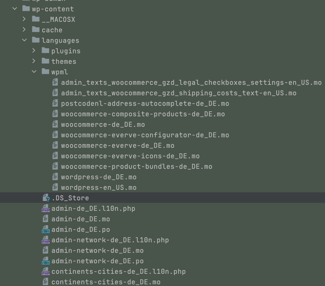Click PHP icon of continents-cities-de_DE.l10n.php
The image size is (325, 286).
pos(45,271)
